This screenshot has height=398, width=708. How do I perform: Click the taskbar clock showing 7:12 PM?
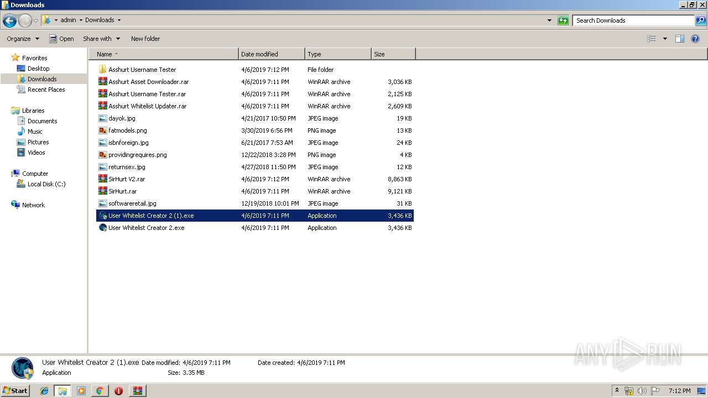click(x=679, y=391)
